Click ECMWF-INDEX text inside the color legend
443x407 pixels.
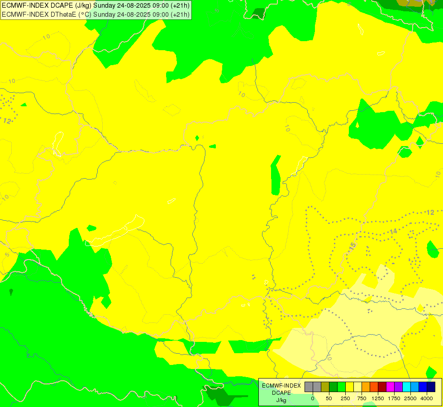coord(281,386)
